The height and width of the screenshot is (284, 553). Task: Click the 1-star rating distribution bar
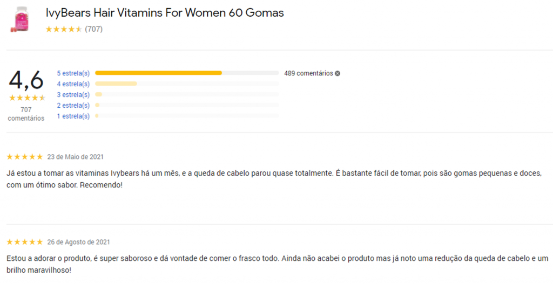[x=186, y=116]
